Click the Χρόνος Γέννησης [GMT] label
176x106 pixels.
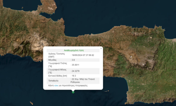click(57, 55)
